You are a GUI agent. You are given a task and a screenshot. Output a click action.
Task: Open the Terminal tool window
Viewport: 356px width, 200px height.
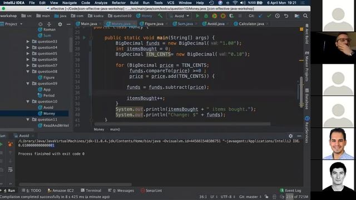click(x=91, y=191)
